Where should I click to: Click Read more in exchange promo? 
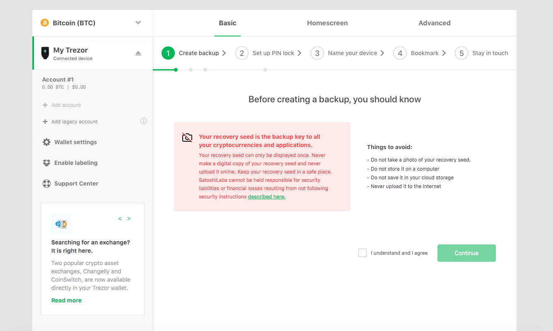(66, 300)
